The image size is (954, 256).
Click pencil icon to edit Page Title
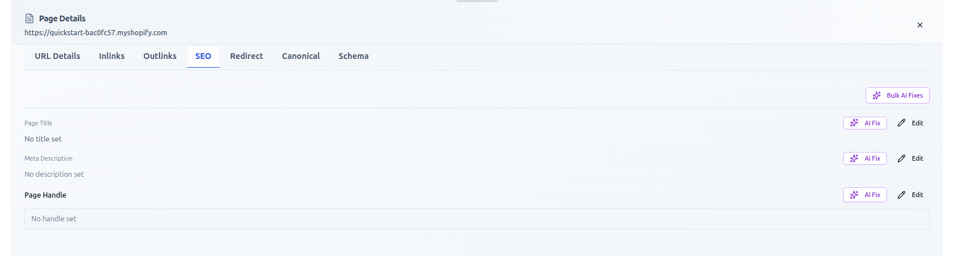[901, 123]
